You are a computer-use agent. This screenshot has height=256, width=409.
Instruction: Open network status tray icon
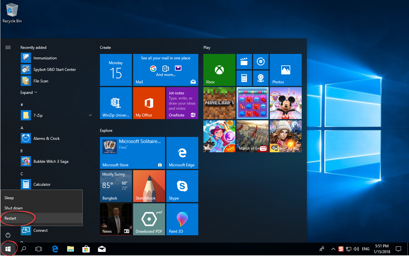(x=349, y=249)
